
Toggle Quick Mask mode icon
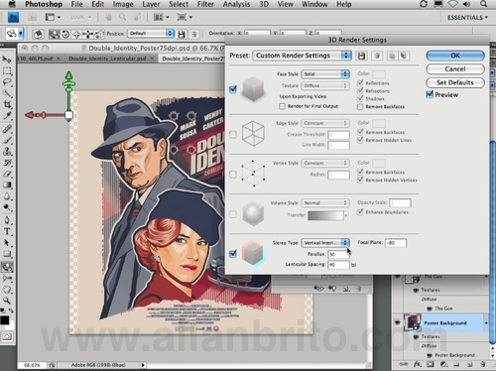point(7,337)
